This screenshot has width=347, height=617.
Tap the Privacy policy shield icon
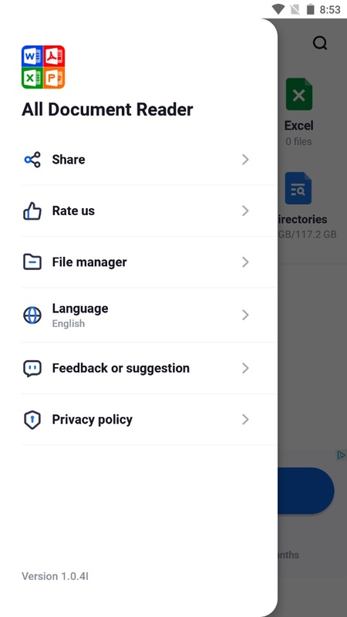tap(32, 420)
